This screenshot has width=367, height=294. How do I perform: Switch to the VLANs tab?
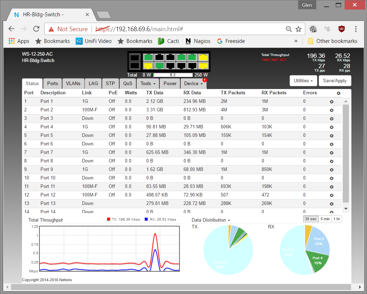73,84
